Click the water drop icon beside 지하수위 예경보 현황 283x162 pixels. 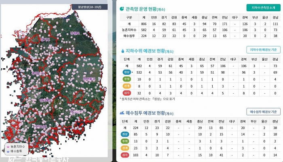pos(122,51)
